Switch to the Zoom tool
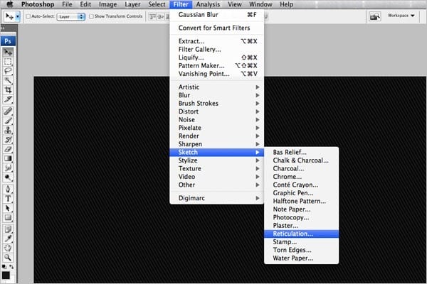The height and width of the screenshot is (284, 427). [8, 258]
